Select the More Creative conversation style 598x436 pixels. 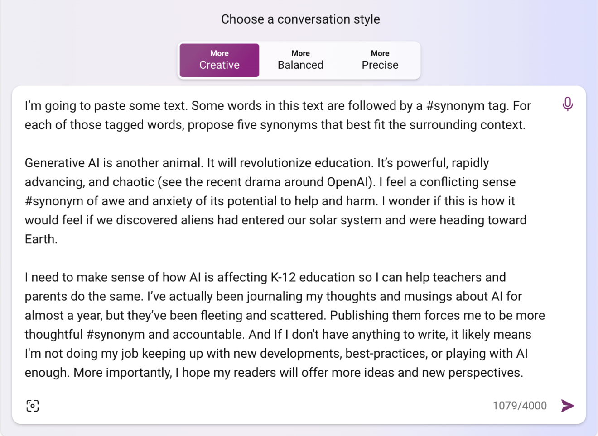tap(219, 60)
